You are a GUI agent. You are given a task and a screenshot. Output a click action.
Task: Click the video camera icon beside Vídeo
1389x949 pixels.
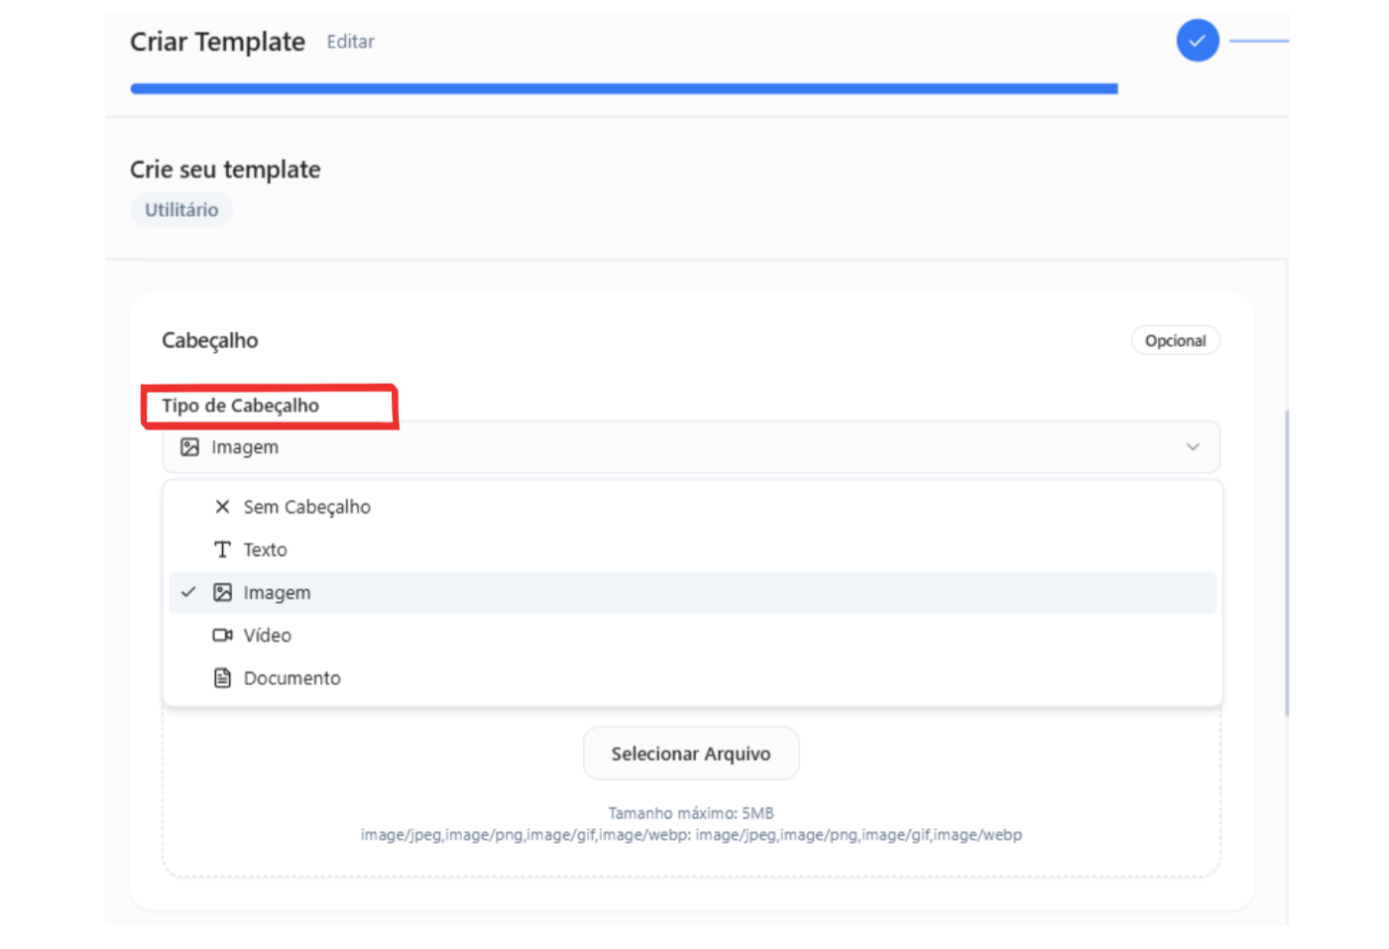pyautogui.click(x=222, y=636)
